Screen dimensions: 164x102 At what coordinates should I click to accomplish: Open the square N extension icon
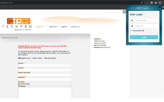pyautogui.click(x=151, y=3)
